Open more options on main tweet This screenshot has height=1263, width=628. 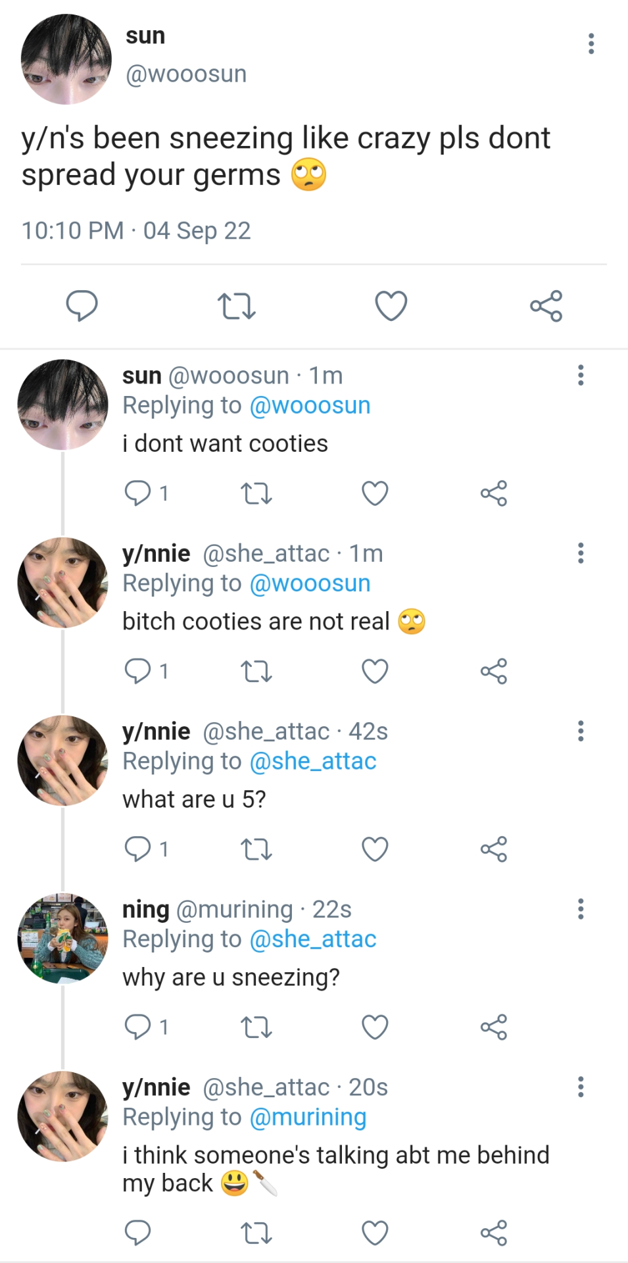pos(591,43)
